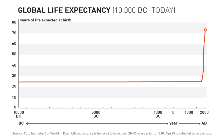Image resolution: width=220 pixels, height=139 pixels.
Task: Click the year 0 x-axis label
Action: click(x=173, y=112)
